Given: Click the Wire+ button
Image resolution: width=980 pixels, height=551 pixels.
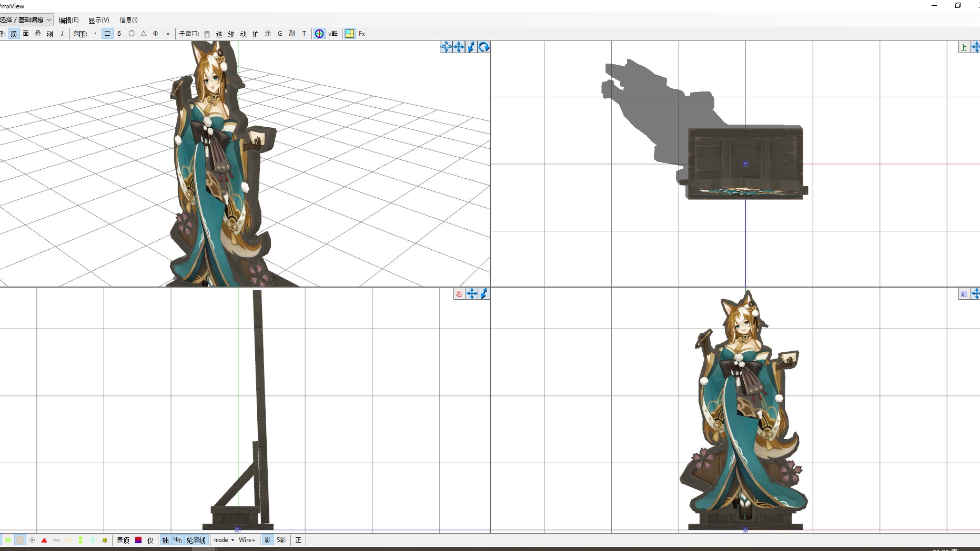Looking at the screenshot, I should [x=247, y=540].
